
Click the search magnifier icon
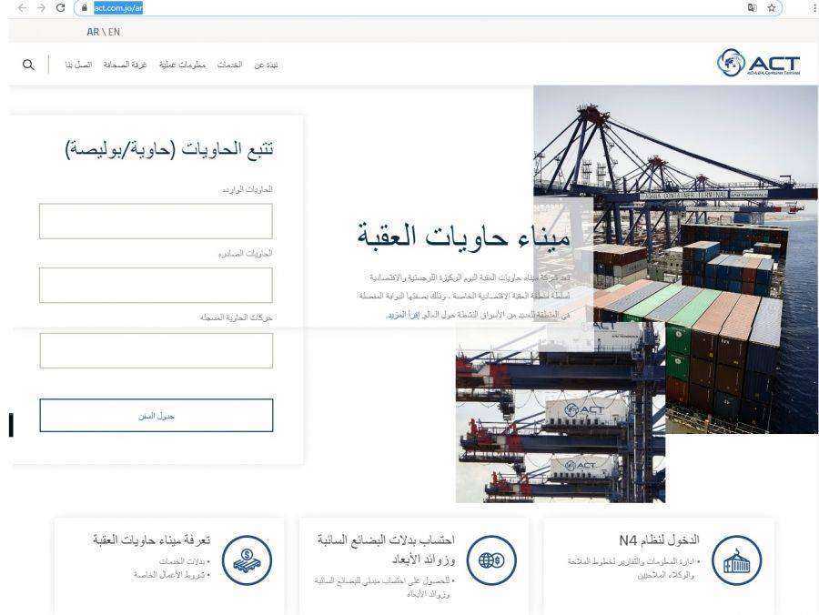(x=28, y=64)
